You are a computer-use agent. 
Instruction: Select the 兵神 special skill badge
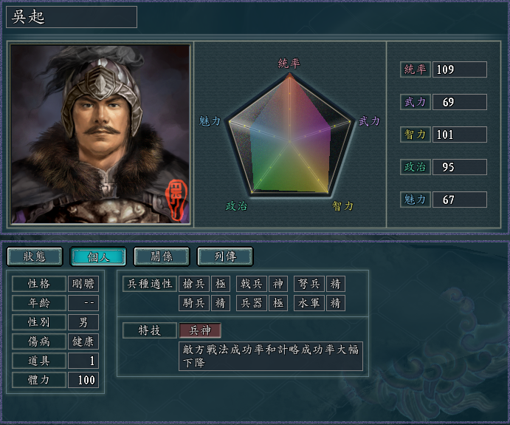(x=200, y=330)
